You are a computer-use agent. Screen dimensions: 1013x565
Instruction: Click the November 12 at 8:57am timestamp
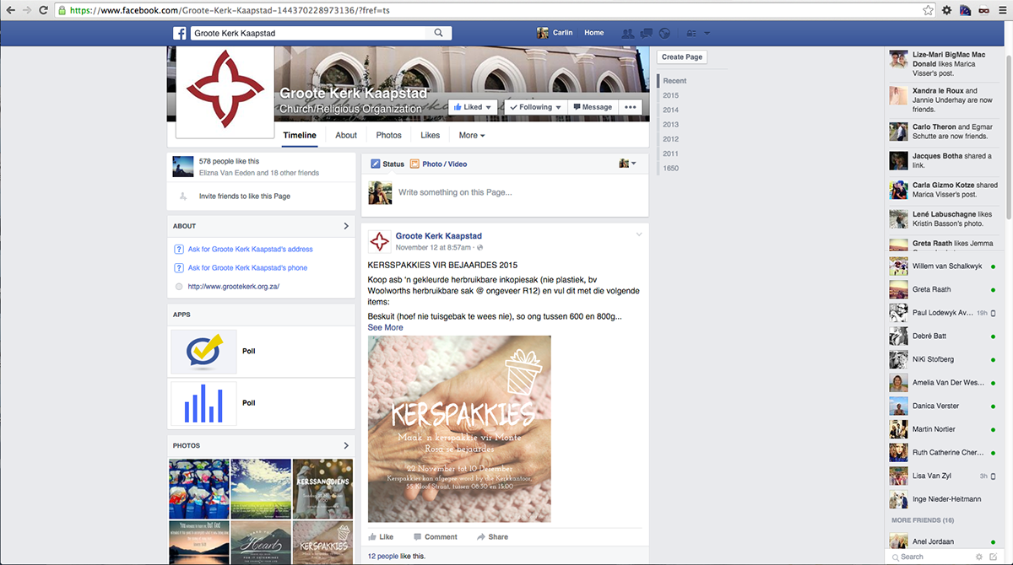click(x=433, y=247)
